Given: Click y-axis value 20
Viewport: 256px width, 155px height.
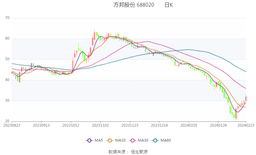Looking at the screenshot, I should pyautogui.click(x=7, y=121).
